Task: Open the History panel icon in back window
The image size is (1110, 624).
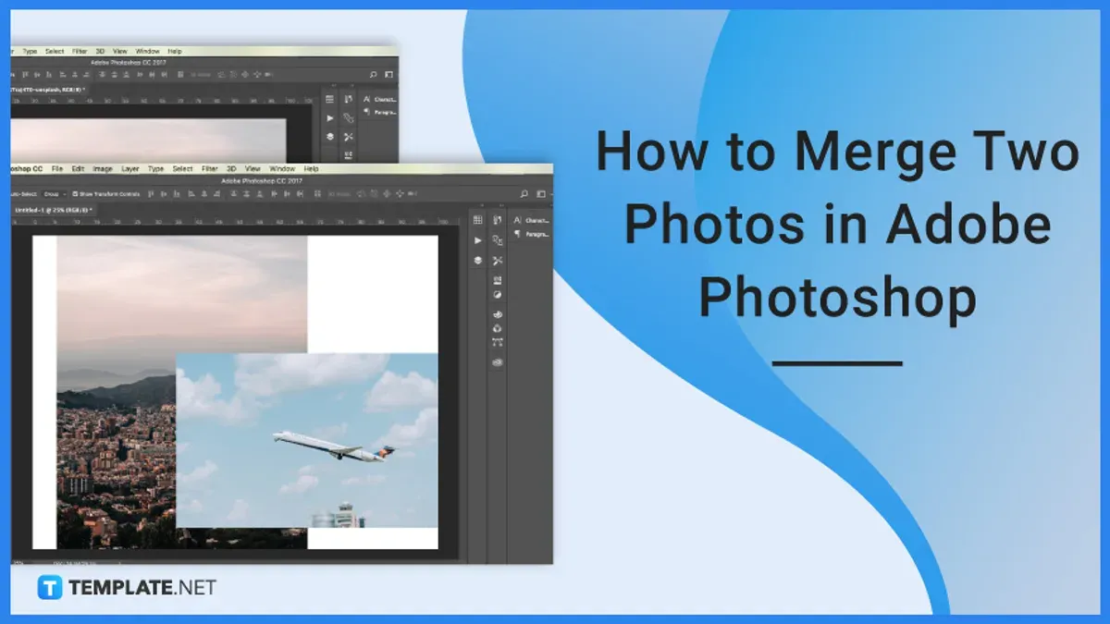Action: tap(349, 99)
